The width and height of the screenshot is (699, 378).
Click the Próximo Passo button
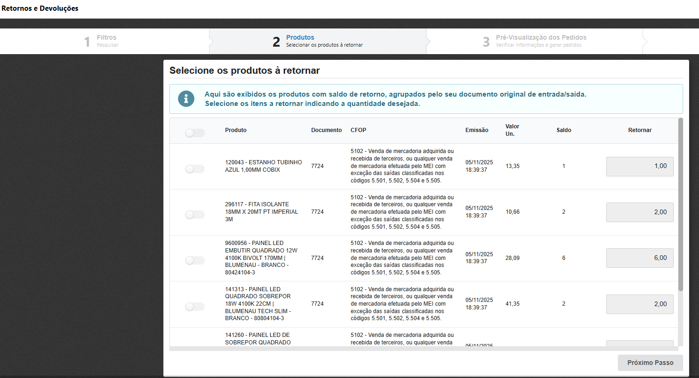click(x=650, y=363)
